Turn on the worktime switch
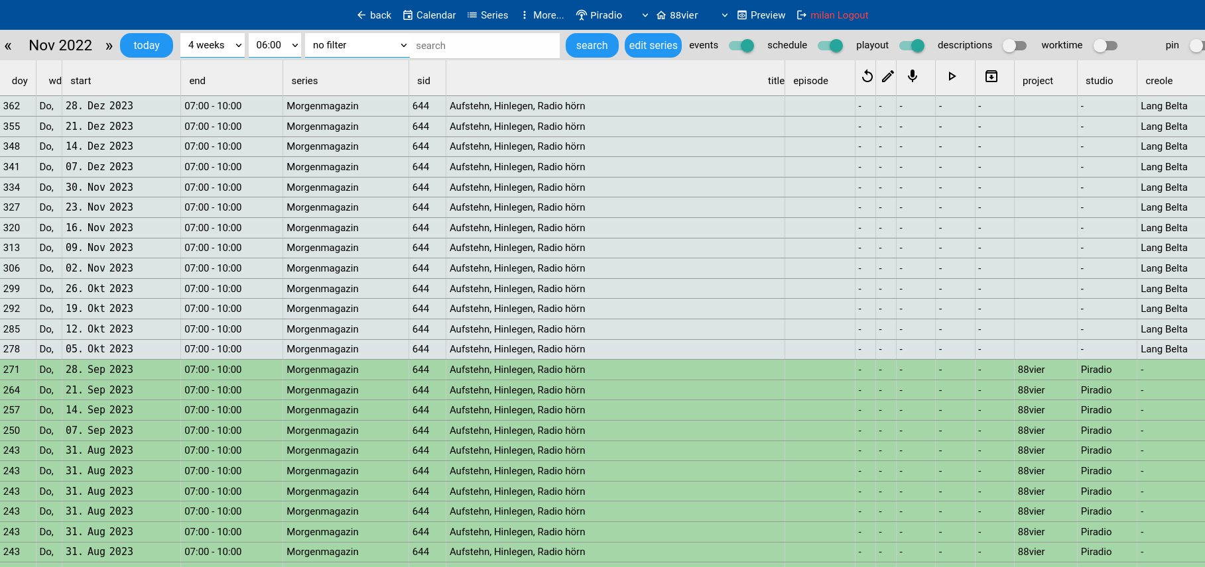 pyautogui.click(x=1105, y=46)
